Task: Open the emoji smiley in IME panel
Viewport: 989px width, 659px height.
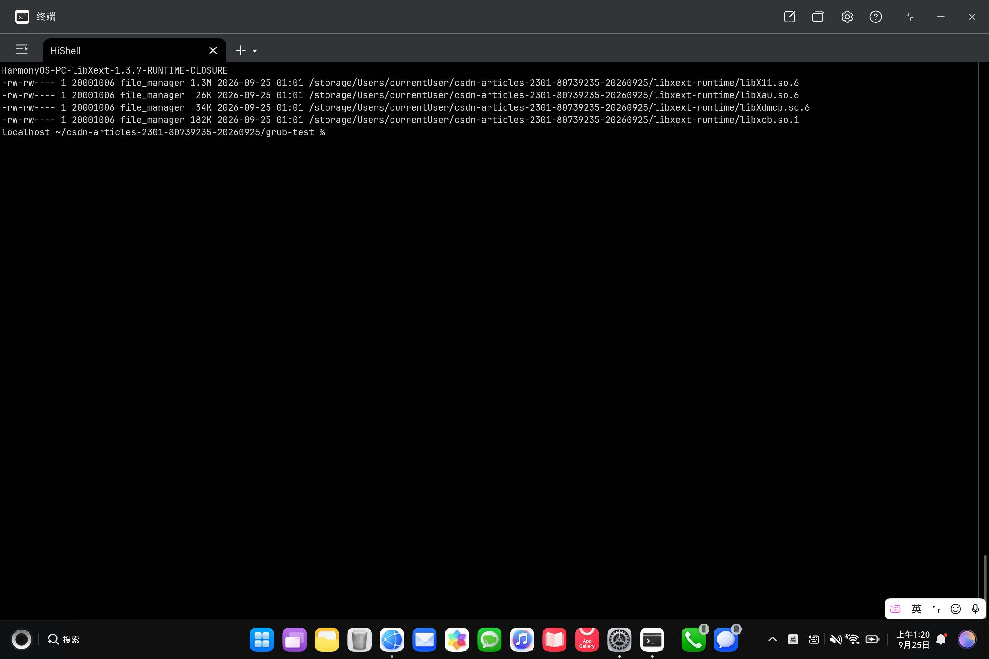Action: pos(956,609)
